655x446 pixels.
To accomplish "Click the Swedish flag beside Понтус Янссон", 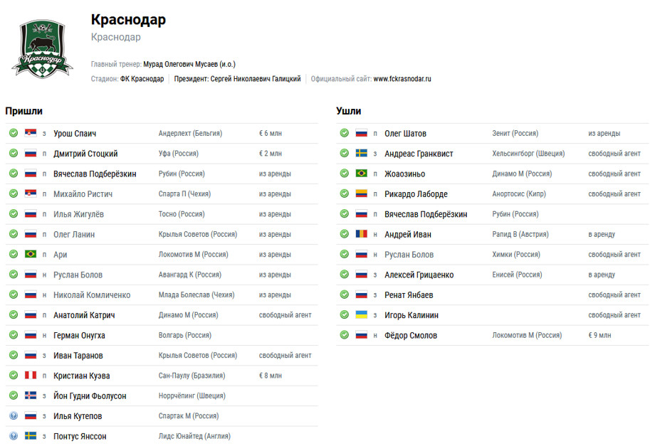I will pos(31,435).
